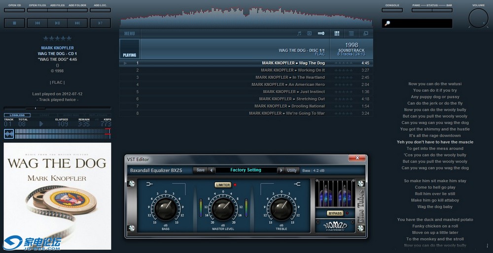Toggle the PANE button
Viewport: 493px width, 253px height.
coord(422,10)
